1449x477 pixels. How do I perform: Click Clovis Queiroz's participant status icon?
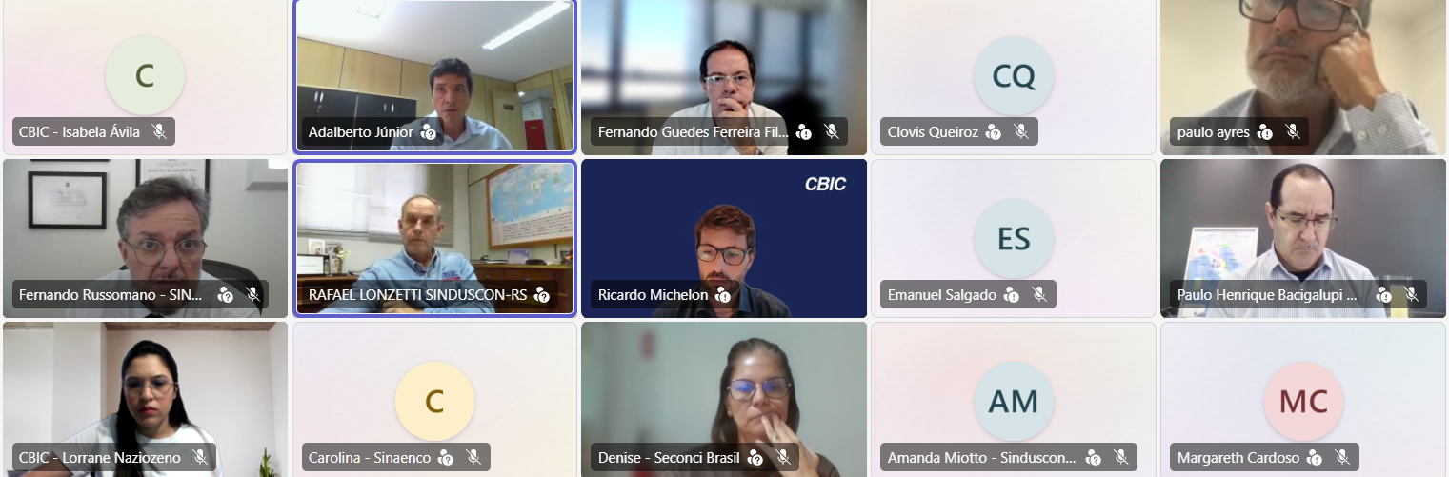pyautogui.click(x=994, y=132)
